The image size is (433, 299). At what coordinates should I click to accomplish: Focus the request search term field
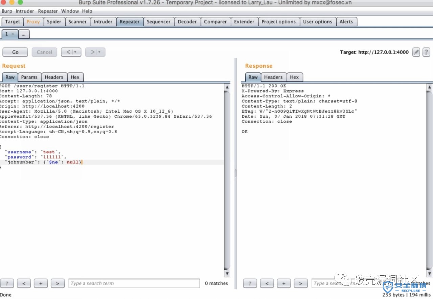pos(134,283)
